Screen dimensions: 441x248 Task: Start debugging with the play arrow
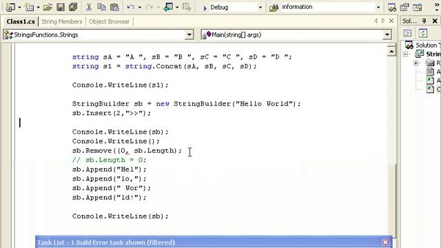point(205,8)
